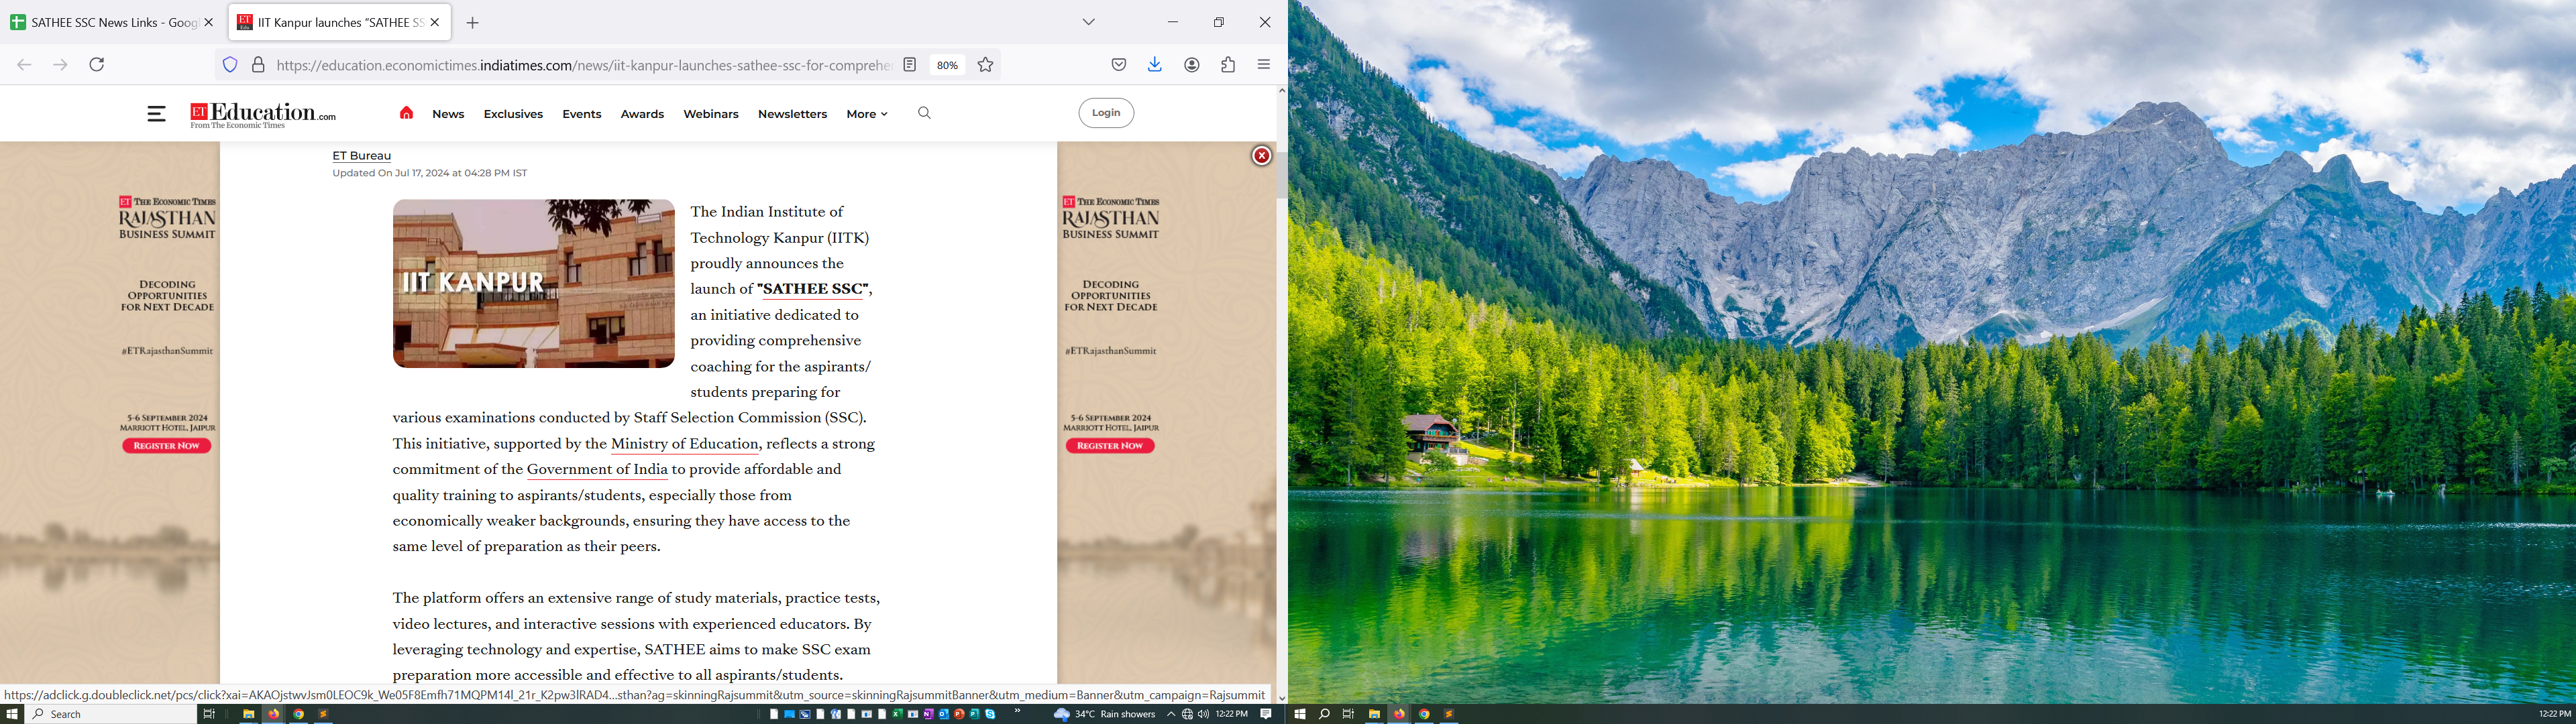
Task: Reload the current page
Action: pyautogui.click(x=97, y=65)
